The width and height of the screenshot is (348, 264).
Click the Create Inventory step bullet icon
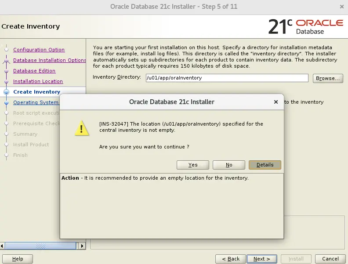point(7,92)
